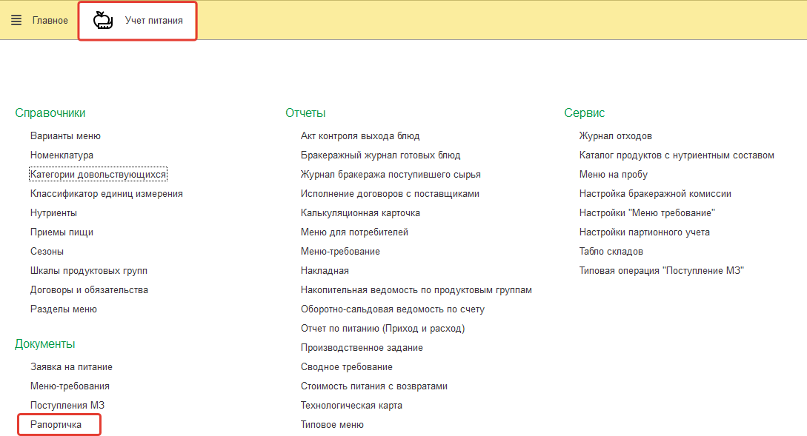Open Заявка на питание document

point(71,367)
